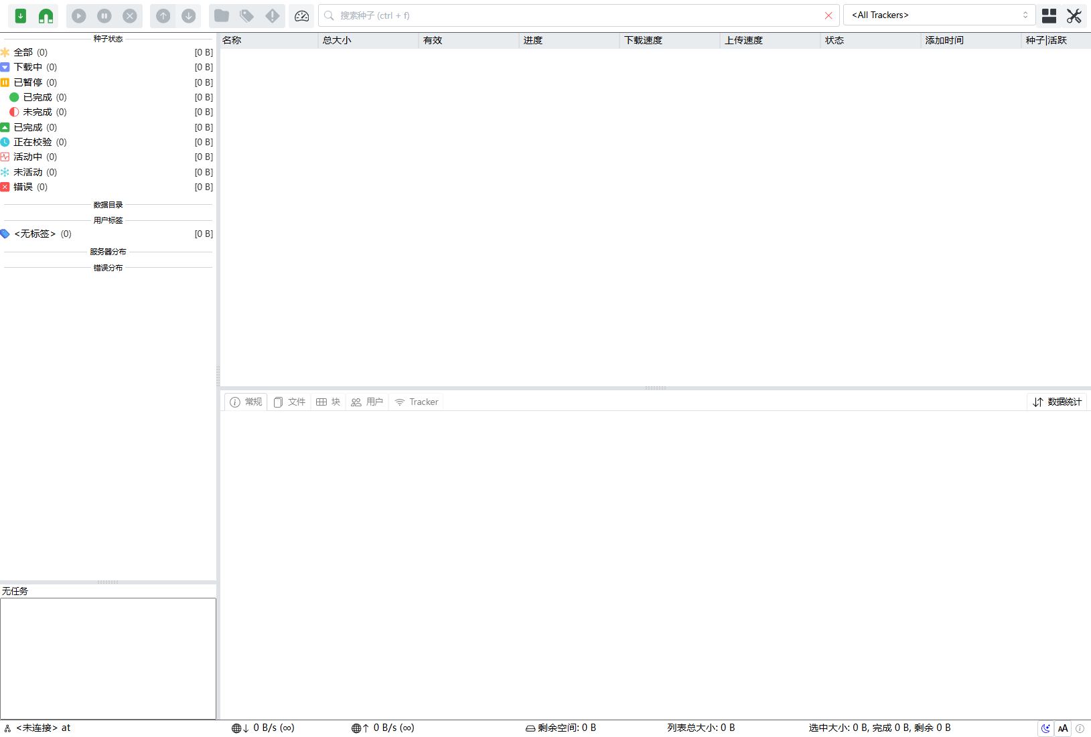Toggle the AA font size button
This screenshot has height=737, width=1091.
pyautogui.click(x=1063, y=728)
